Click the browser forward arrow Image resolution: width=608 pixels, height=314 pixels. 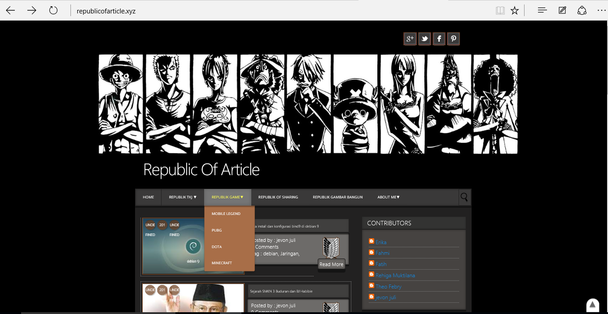(32, 10)
